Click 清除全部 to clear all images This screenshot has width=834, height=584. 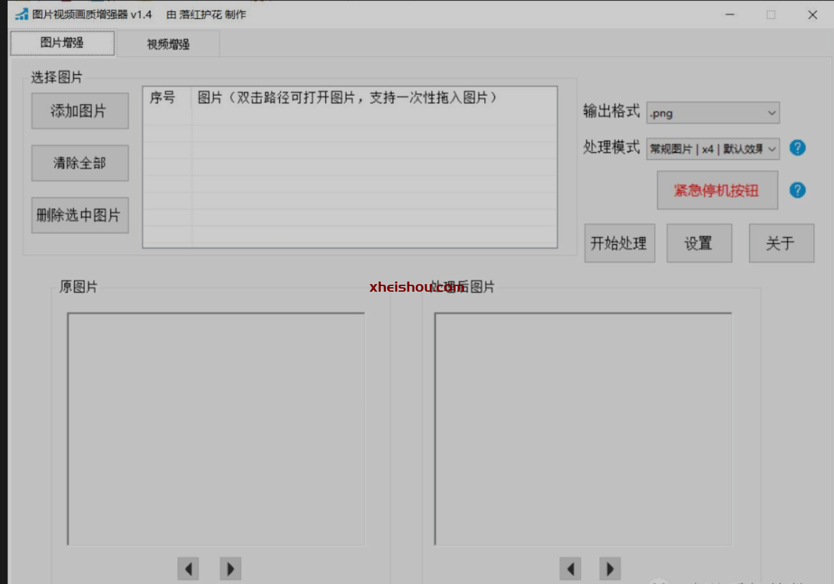coord(80,163)
